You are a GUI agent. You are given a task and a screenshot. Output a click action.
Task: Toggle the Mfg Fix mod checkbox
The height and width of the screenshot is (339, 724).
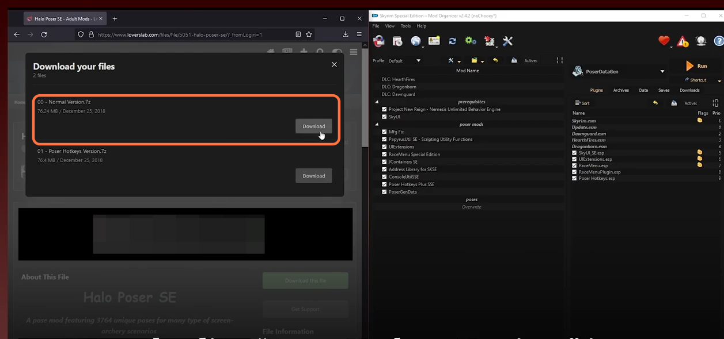[x=384, y=132]
